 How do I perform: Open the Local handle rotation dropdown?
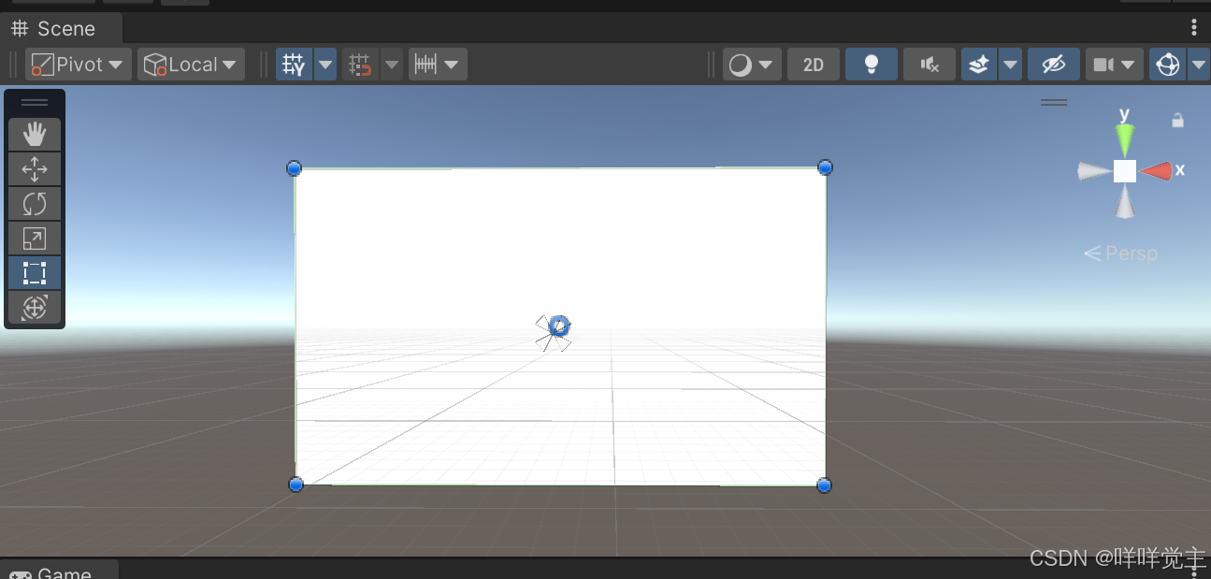point(191,64)
